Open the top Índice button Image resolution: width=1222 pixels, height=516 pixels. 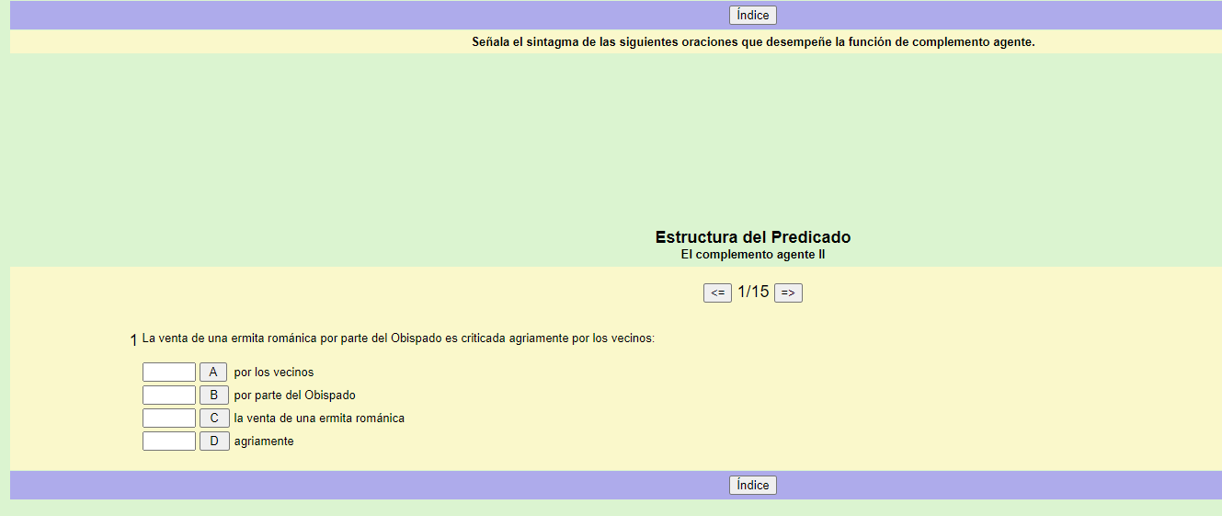(752, 16)
